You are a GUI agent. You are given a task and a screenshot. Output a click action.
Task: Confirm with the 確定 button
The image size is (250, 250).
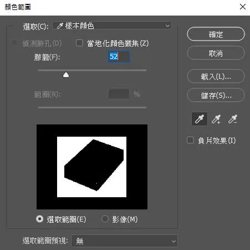tap(216, 34)
